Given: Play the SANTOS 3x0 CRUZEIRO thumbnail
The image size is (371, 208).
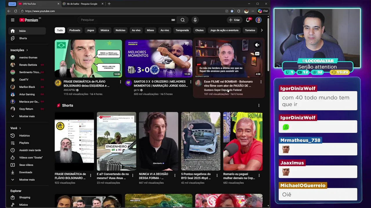Looking at the screenshot, I should coord(159,59).
